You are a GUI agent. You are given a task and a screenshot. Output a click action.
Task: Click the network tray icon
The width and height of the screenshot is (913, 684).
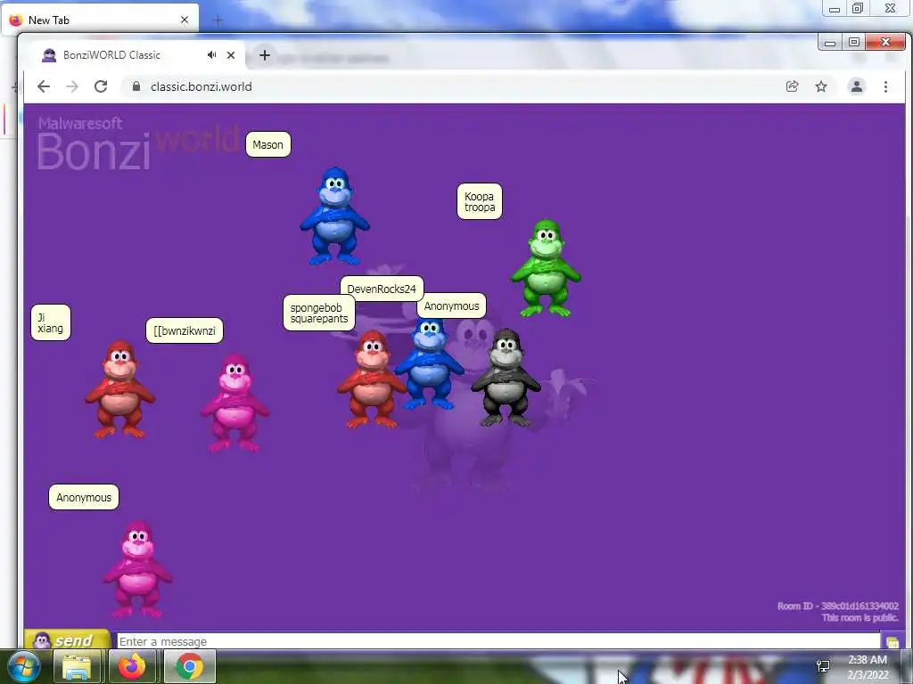(x=823, y=666)
